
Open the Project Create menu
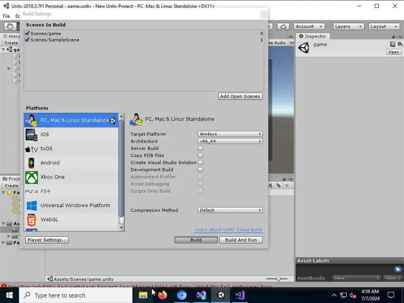pyautogui.click(x=11, y=186)
